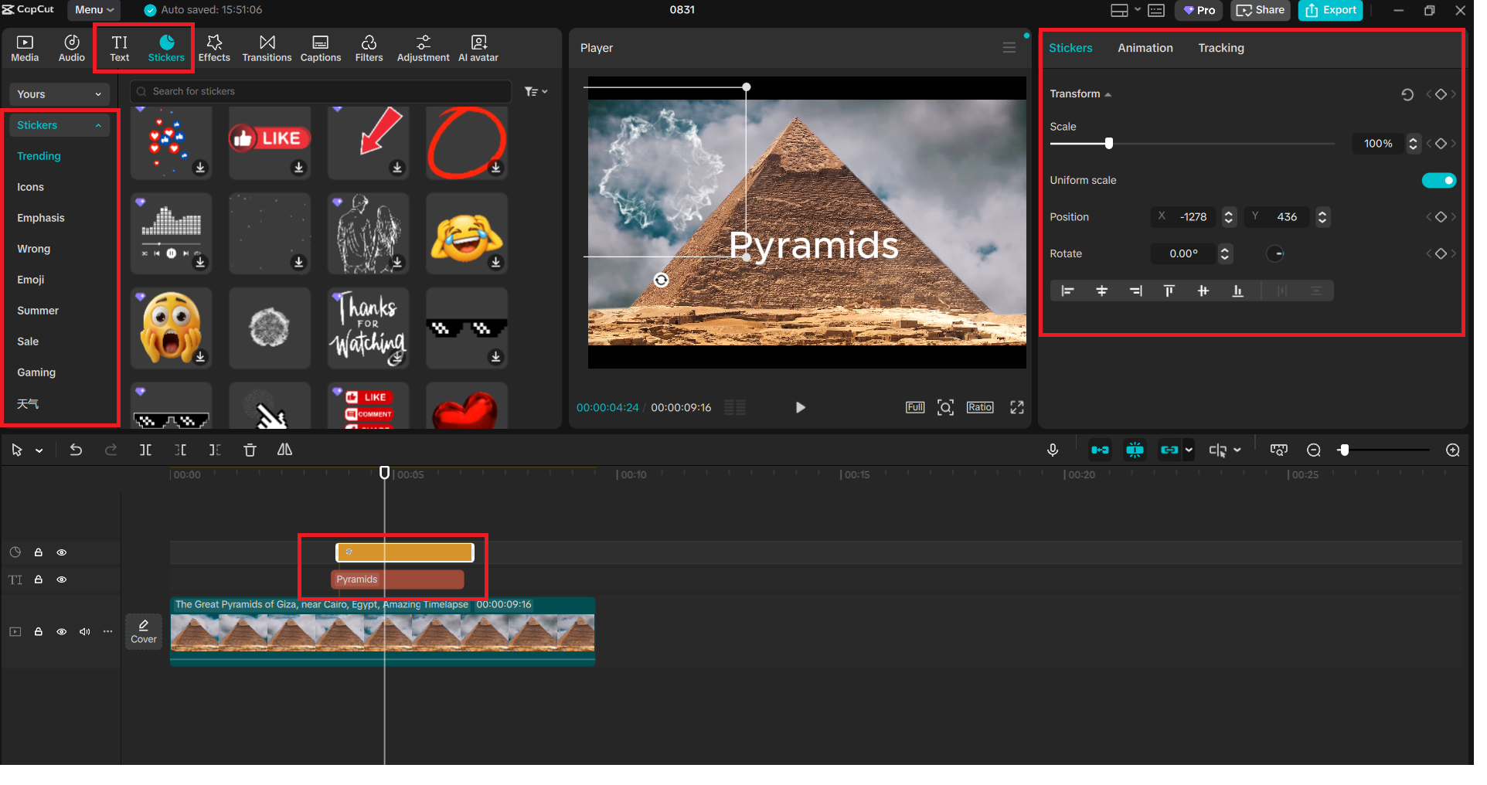This screenshot has width=1487, height=785.
Task: Open the Menu dropdown in title bar
Action: 94,10
